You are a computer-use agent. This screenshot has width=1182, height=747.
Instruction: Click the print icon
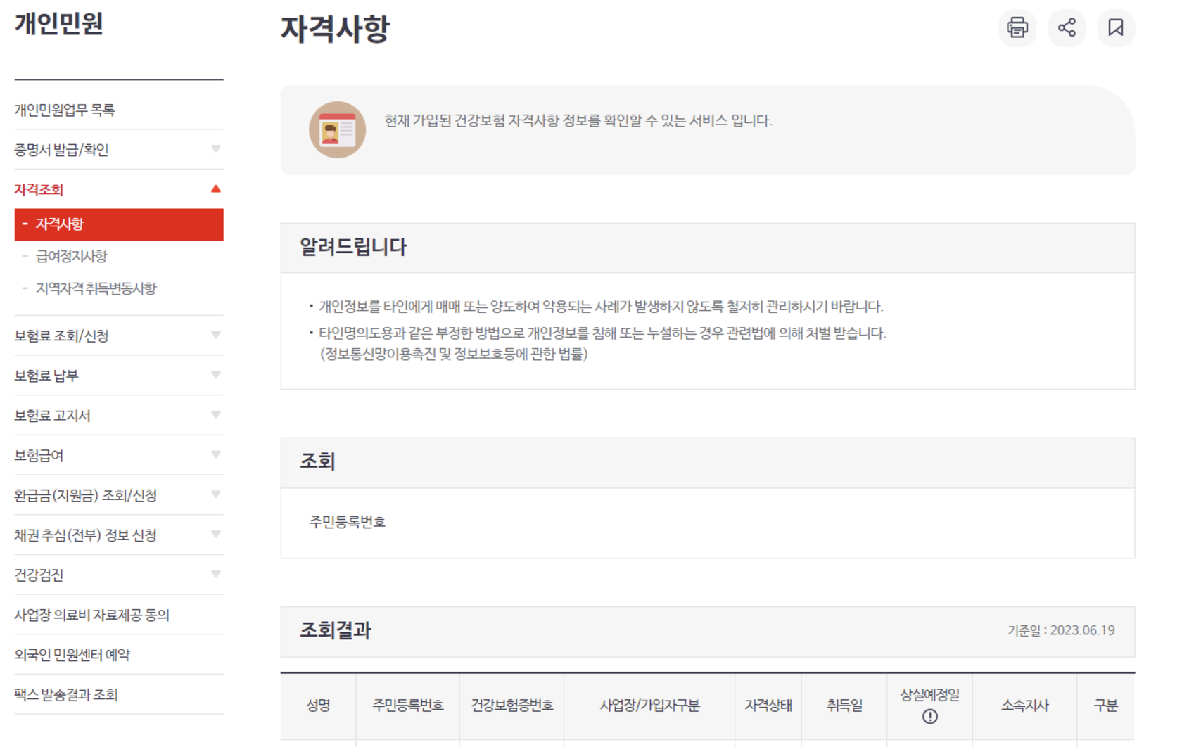pos(1018,29)
